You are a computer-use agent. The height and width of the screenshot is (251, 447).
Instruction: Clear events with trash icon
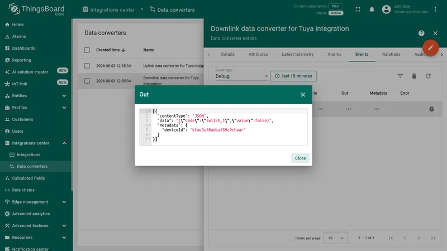pyautogui.click(x=414, y=76)
